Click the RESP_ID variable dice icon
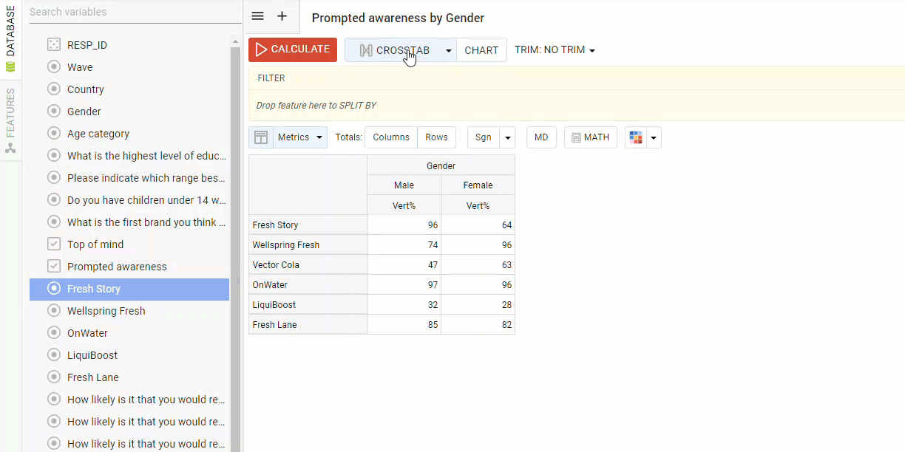The height and width of the screenshot is (452, 905). (54, 45)
